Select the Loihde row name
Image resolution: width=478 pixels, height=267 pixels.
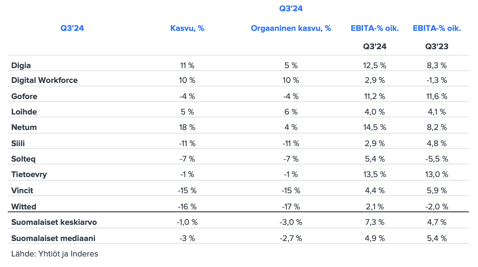point(24,112)
